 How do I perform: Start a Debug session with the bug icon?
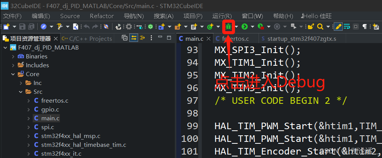pyautogui.click(x=228, y=27)
